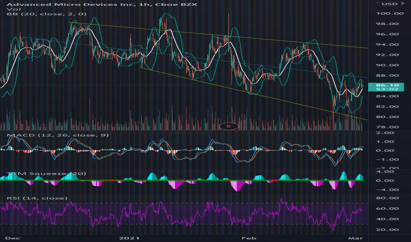
Task: Click the countdown timer 53:02
Action: [x=387, y=89]
